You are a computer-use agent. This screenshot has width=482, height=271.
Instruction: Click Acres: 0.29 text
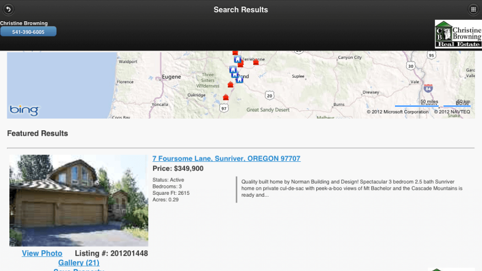click(165, 200)
